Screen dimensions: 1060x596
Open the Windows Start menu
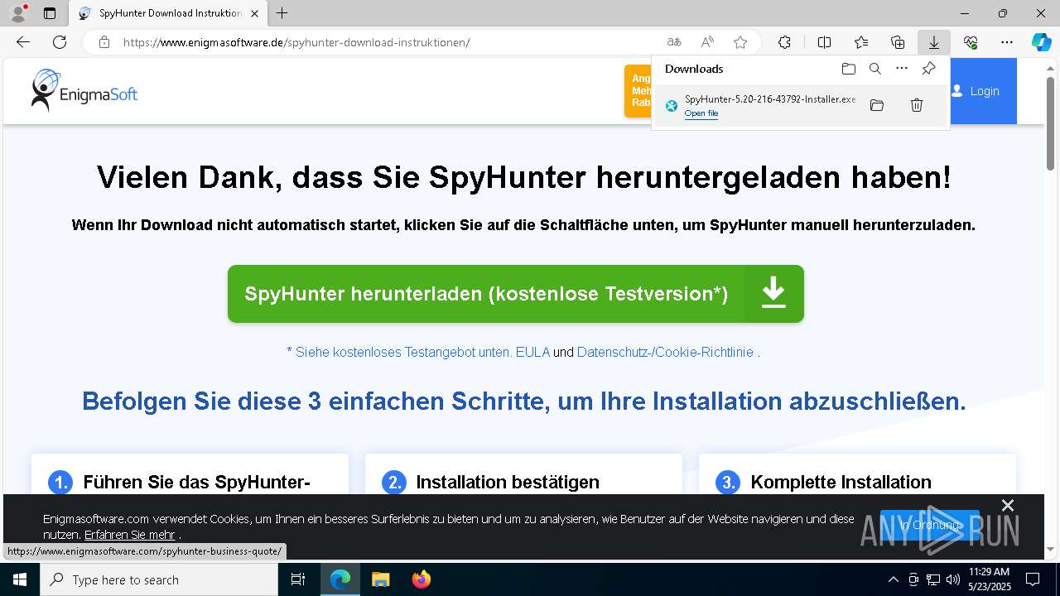tap(20, 579)
